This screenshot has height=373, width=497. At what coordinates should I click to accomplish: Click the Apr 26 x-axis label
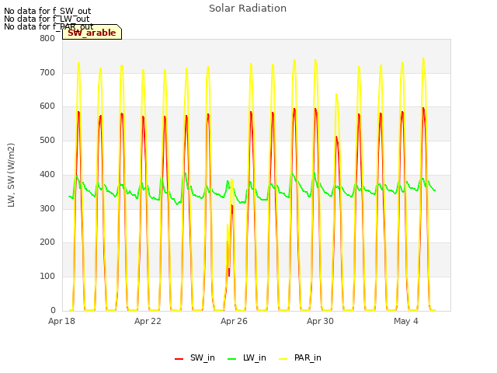tap(234, 321)
